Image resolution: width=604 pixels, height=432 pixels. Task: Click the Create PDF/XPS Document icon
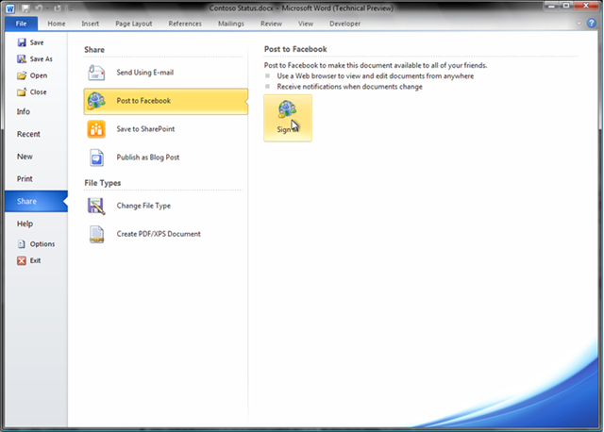pyautogui.click(x=96, y=235)
